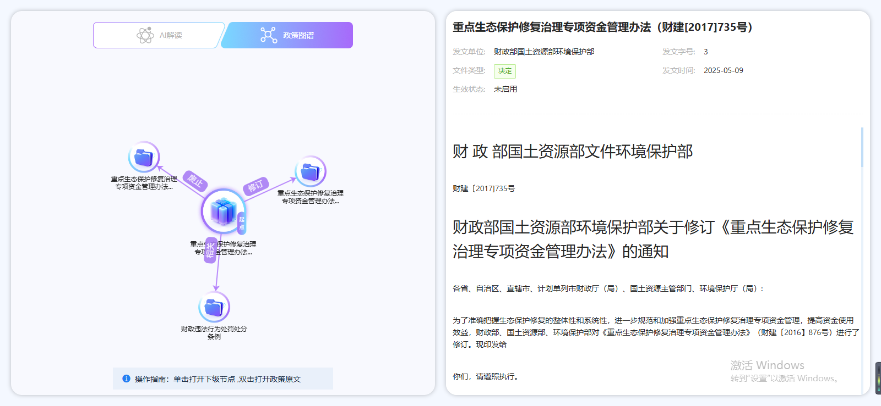Click the central cube node in graph
Viewport: 881px width, 406px height.
223,212
